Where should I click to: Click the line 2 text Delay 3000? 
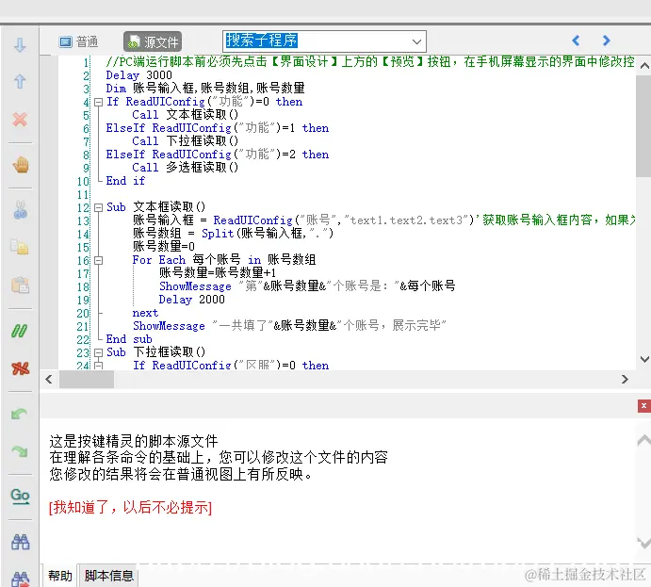click(x=138, y=75)
